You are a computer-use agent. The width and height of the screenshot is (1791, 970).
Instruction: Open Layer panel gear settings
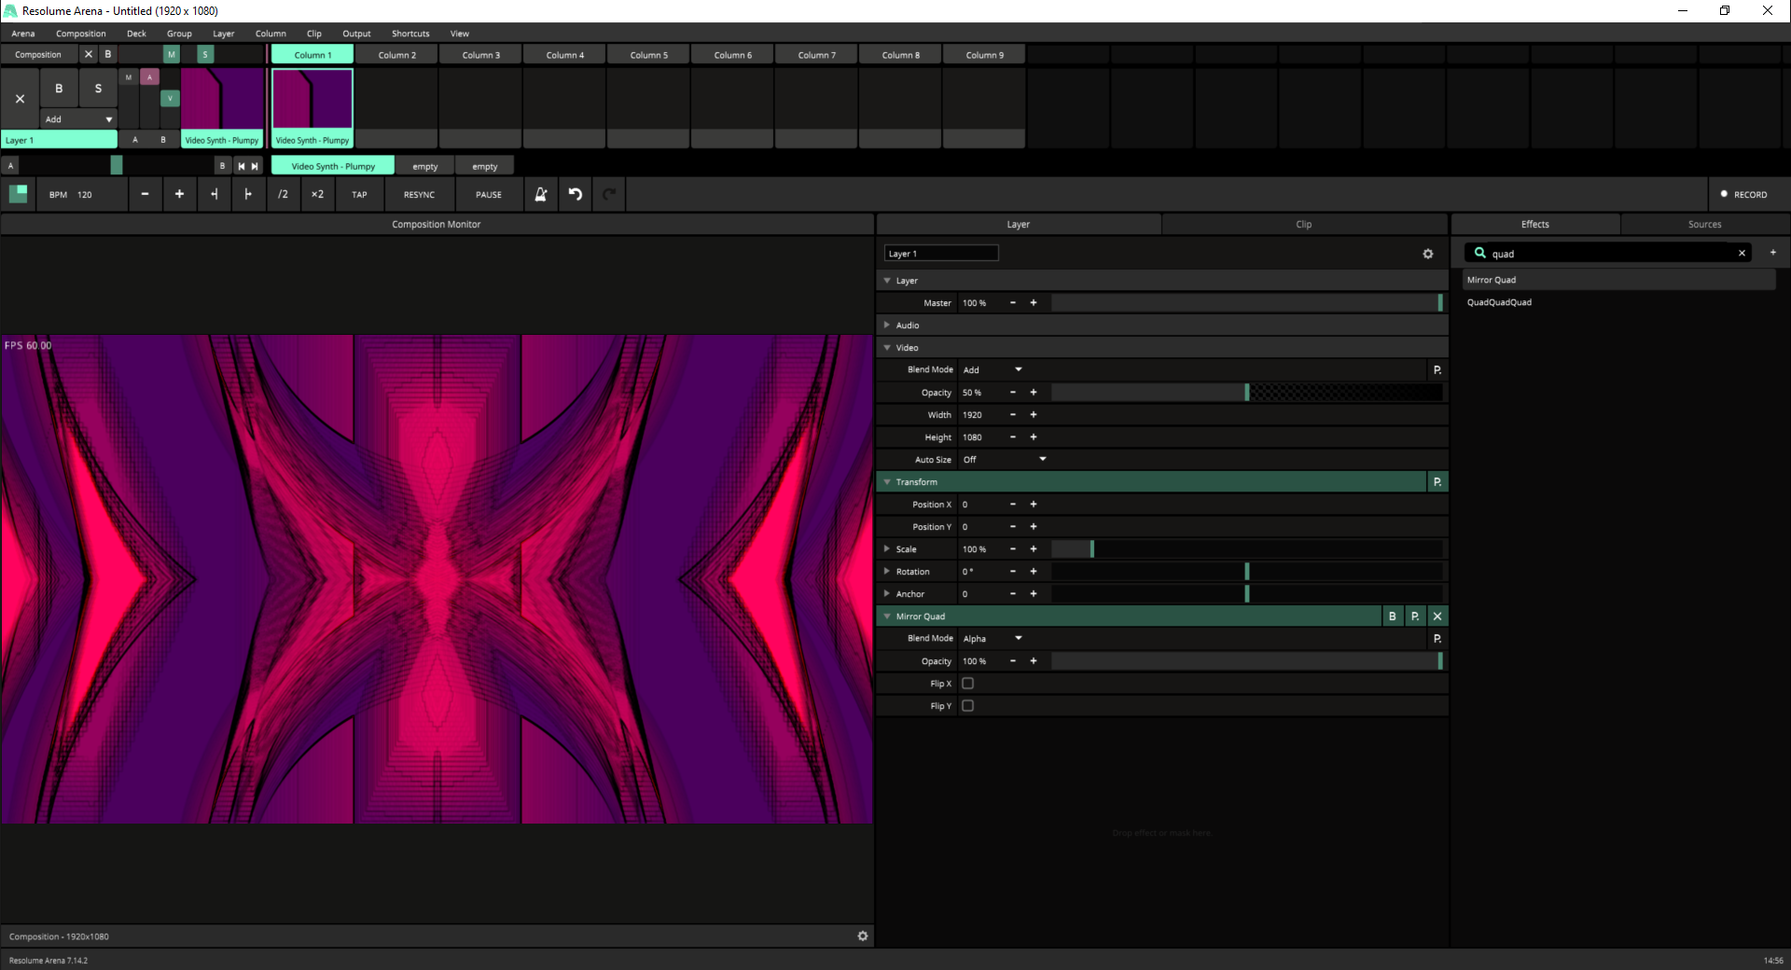(1427, 254)
